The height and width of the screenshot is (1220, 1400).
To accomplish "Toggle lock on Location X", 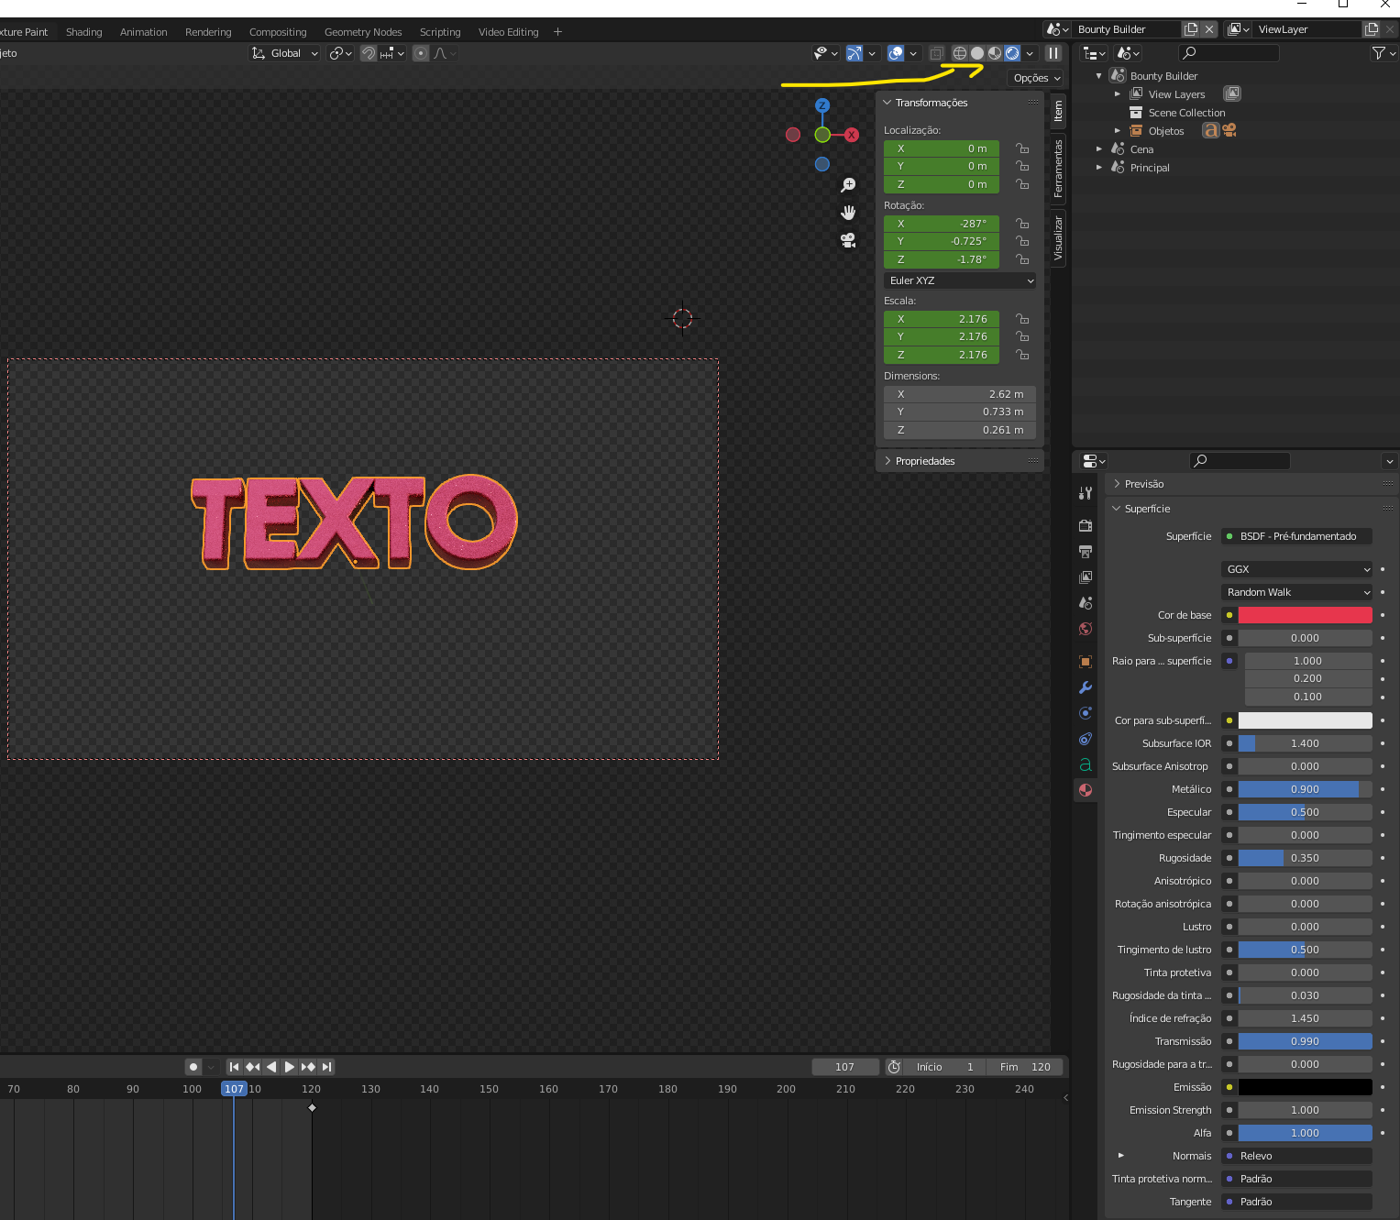I will [1022, 148].
